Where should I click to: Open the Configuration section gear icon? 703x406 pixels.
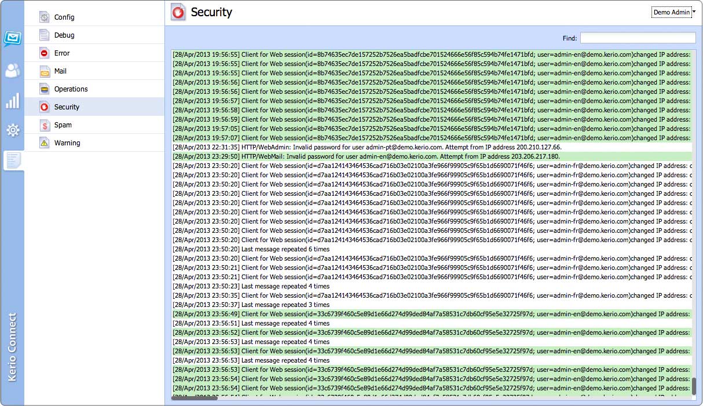tap(12, 130)
